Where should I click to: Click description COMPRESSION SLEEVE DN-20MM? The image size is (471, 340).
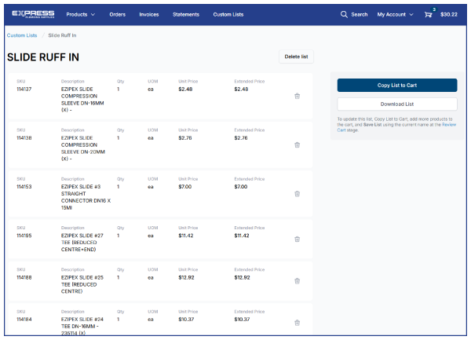(83, 148)
